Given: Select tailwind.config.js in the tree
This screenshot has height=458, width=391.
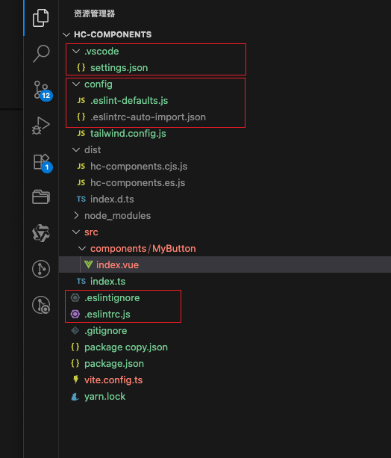Looking at the screenshot, I should pos(128,134).
